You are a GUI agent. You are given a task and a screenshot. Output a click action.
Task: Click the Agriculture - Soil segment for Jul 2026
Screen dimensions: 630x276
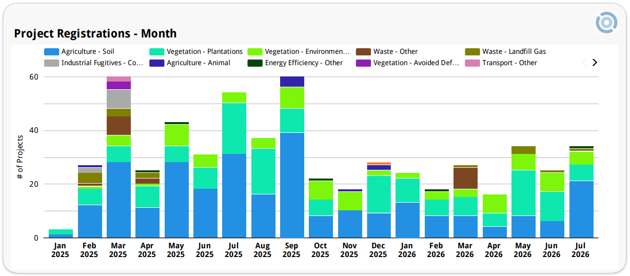coord(581,209)
